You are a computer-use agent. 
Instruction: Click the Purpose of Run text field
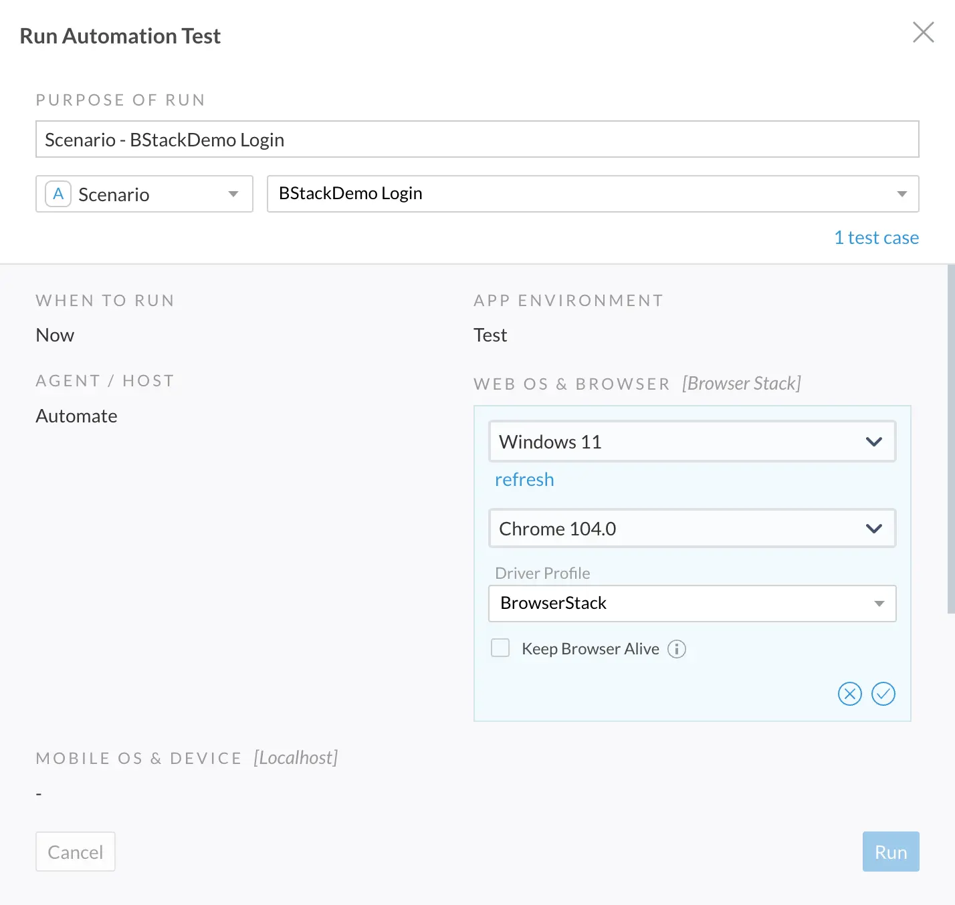(477, 140)
